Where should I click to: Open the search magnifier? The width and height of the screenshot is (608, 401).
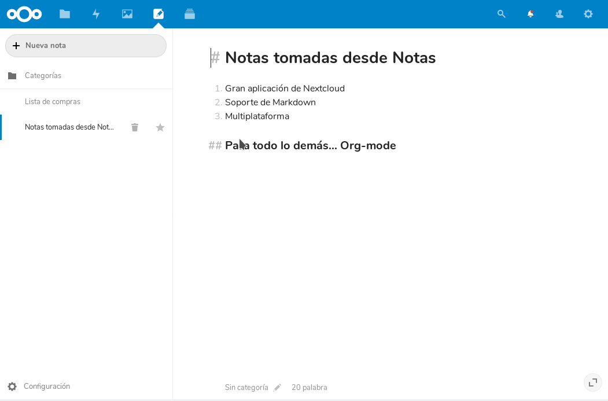(502, 14)
